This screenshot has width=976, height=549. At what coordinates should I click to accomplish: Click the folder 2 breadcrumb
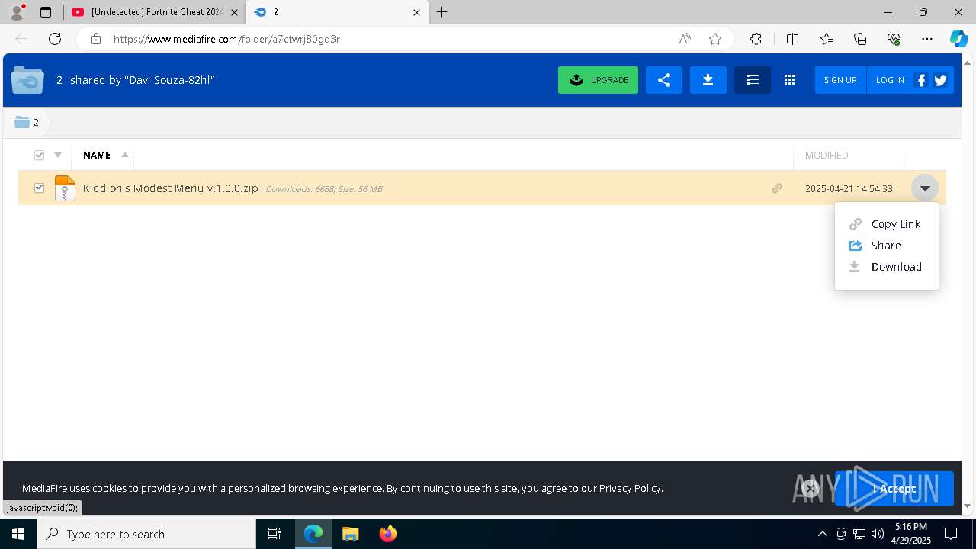click(x=27, y=122)
